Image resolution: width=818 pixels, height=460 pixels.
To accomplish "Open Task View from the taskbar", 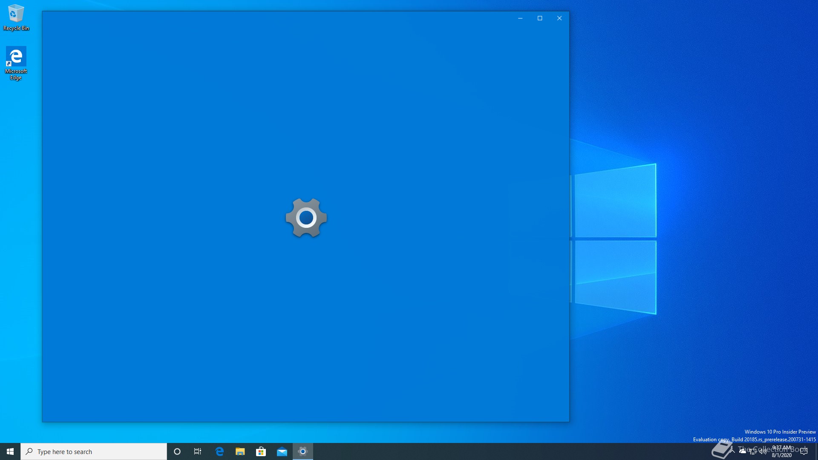I will click(x=198, y=451).
